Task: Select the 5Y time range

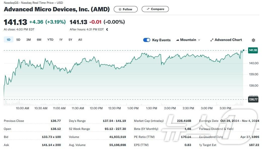Action: [x=70, y=40]
